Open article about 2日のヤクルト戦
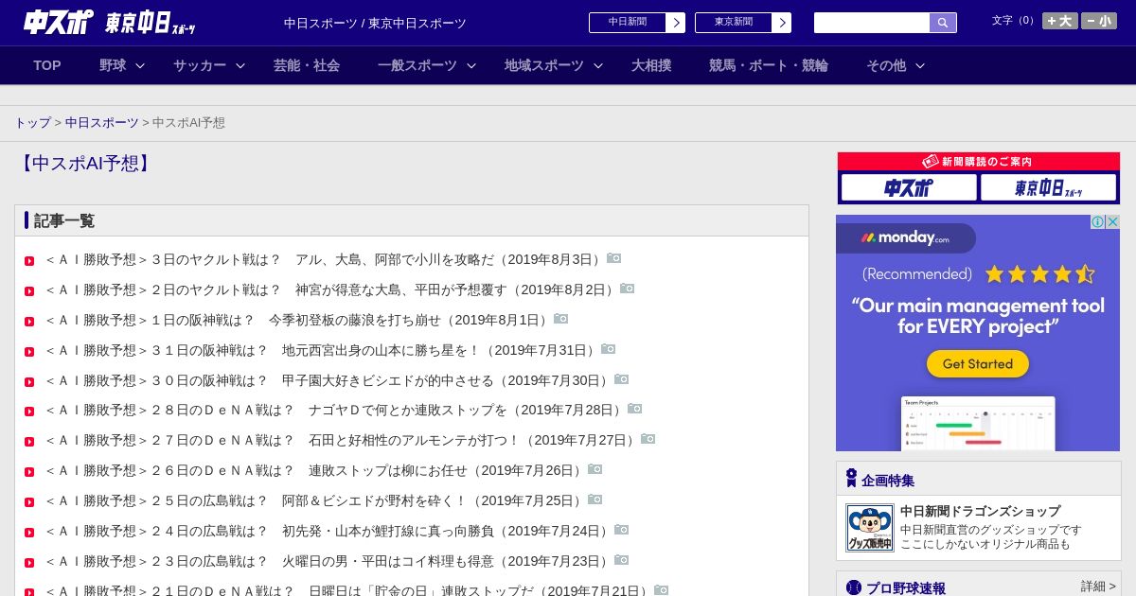The width and height of the screenshot is (1136, 596). (330, 289)
